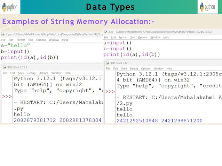Click RESTART line in right shell

click(169, 98)
